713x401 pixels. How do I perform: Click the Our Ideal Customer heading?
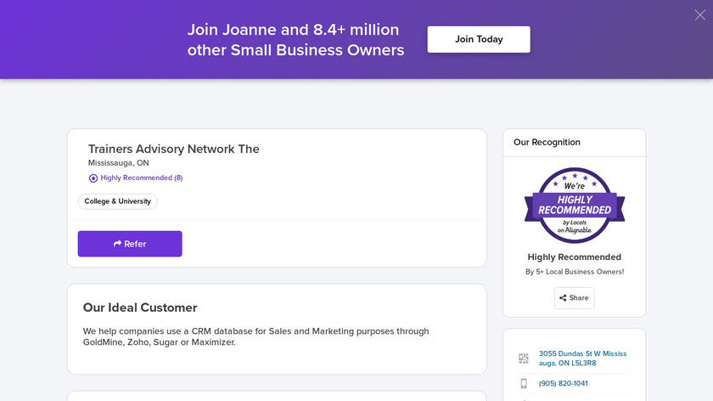(x=140, y=308)
